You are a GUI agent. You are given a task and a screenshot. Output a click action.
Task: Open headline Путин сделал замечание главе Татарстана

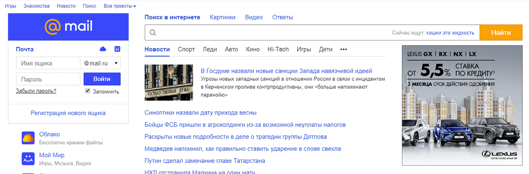tap(205, 161)
